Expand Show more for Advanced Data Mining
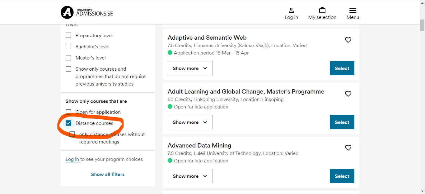Viewport: 425px width, 194px height. tap(190, 176)
